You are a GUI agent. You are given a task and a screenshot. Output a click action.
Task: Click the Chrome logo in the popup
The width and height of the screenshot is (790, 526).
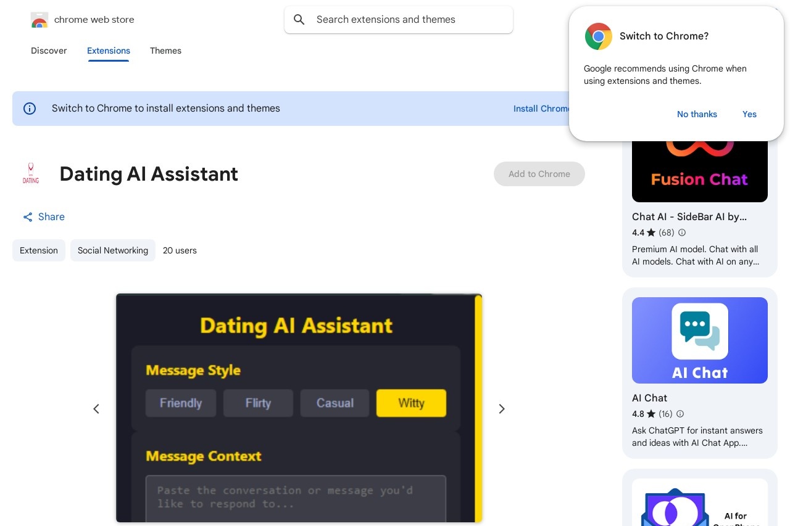598,36
